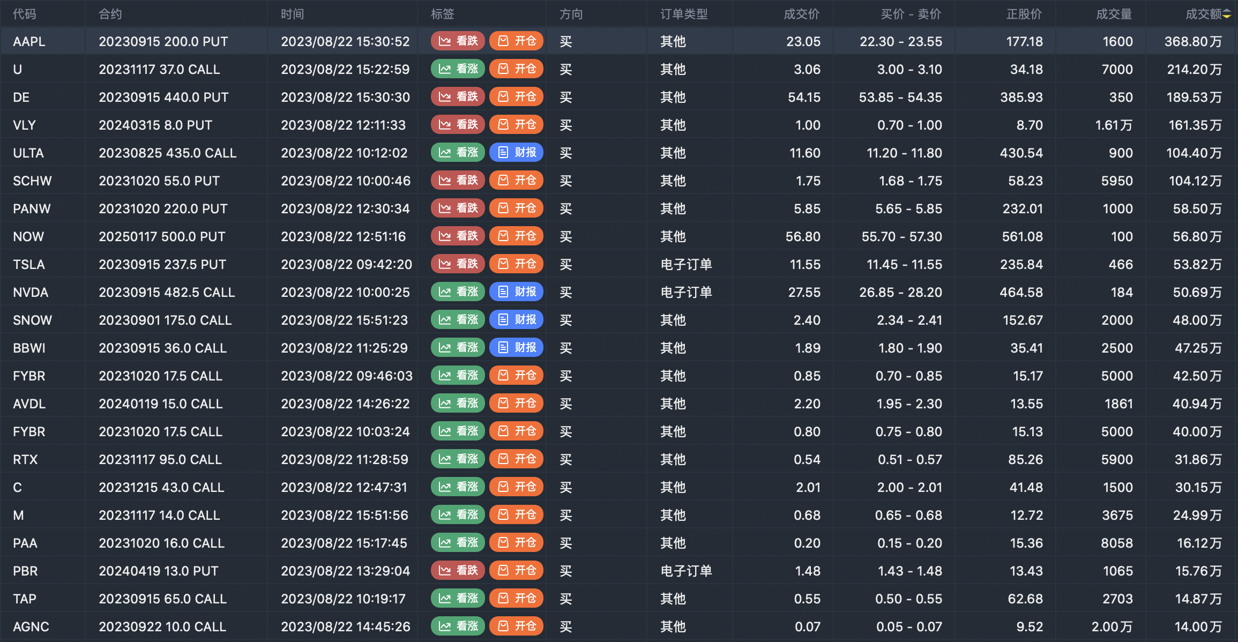Select the VLY 20240315 8.0 PUT contract
The height and width of the screenshot is (642, 1238).
click(155, 125)
